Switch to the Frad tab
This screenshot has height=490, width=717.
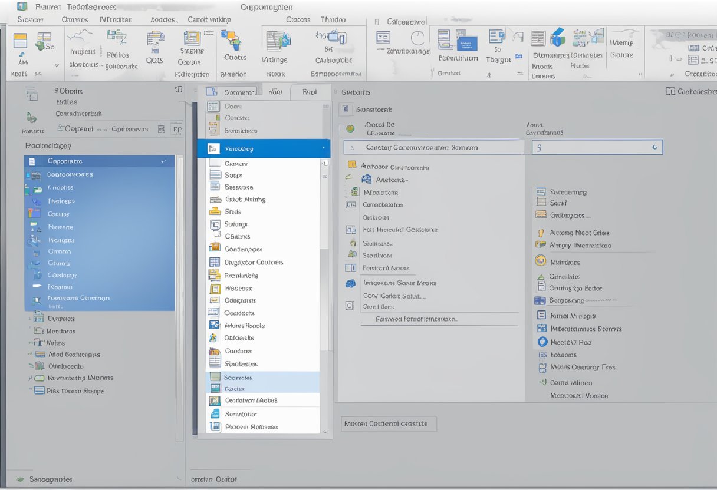309,92
